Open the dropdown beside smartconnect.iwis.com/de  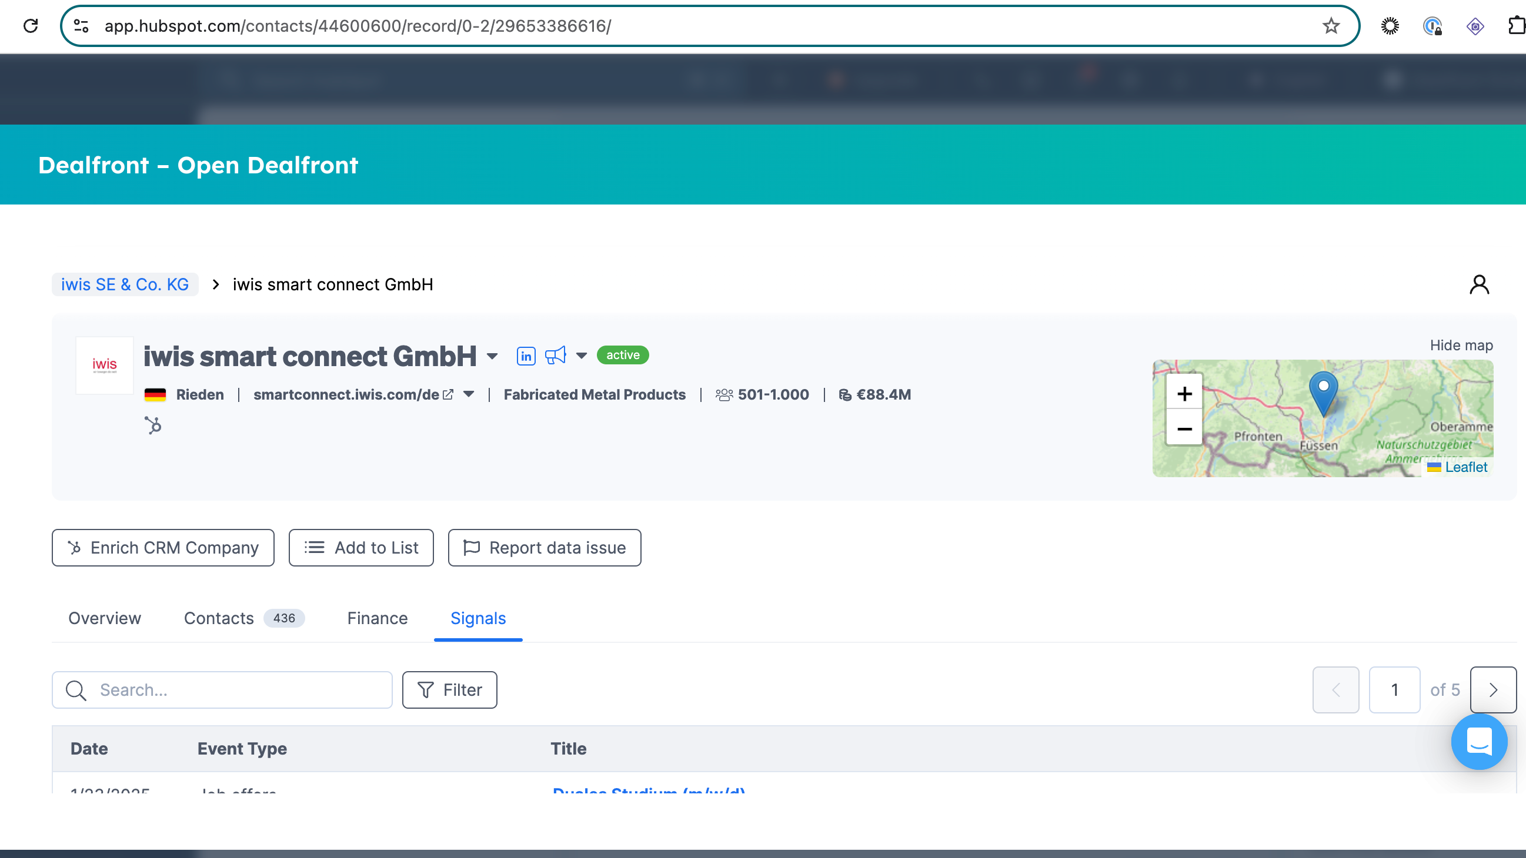pyautogui.click(x=469, y=394)
